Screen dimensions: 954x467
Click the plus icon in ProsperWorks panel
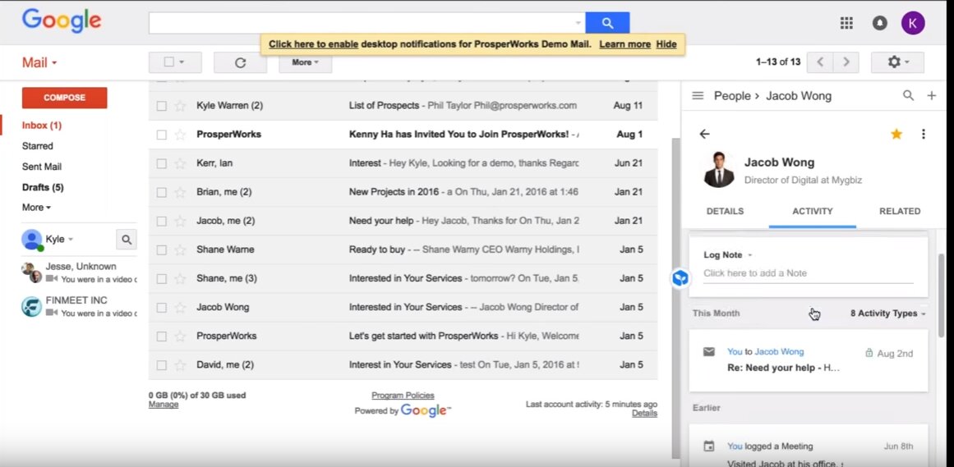[x=931, y=96]
